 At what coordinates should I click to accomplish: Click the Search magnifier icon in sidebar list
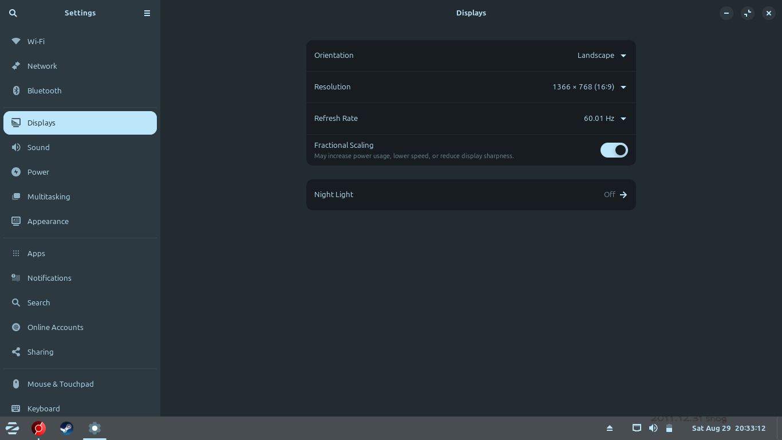point(16,302)
